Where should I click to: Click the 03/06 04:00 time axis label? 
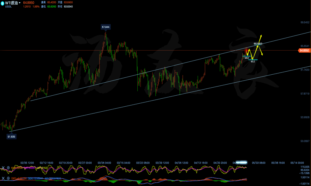(x=104, y=163)
